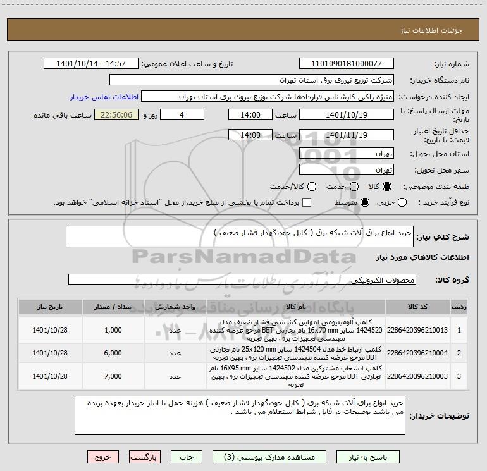Click the کد کالا column header
The width and height of the screenshot is (487, 471).
[x=417, y=307]
